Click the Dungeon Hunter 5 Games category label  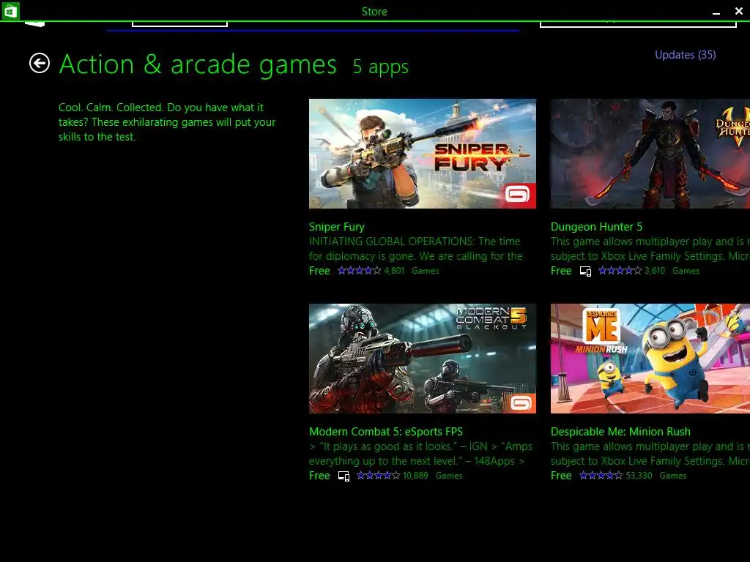(x=686, y=271)
